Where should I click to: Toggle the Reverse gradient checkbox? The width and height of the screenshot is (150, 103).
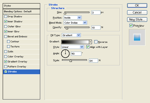(96, 42)
